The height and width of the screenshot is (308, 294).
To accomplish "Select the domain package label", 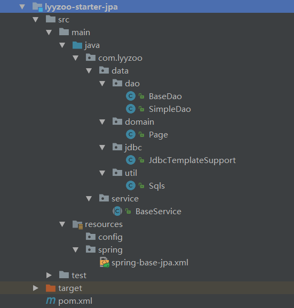I will (139, 122).
